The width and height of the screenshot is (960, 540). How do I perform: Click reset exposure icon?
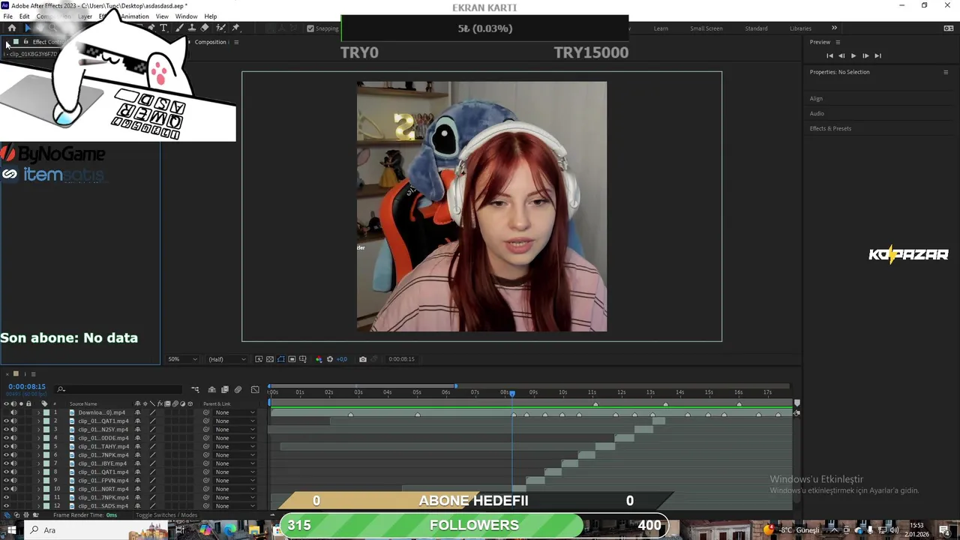coord(330,359)
